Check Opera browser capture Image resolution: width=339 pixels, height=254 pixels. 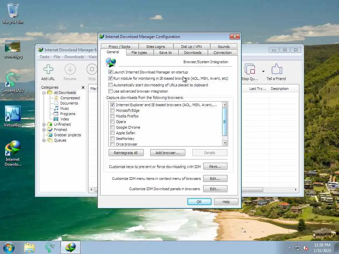112,122
